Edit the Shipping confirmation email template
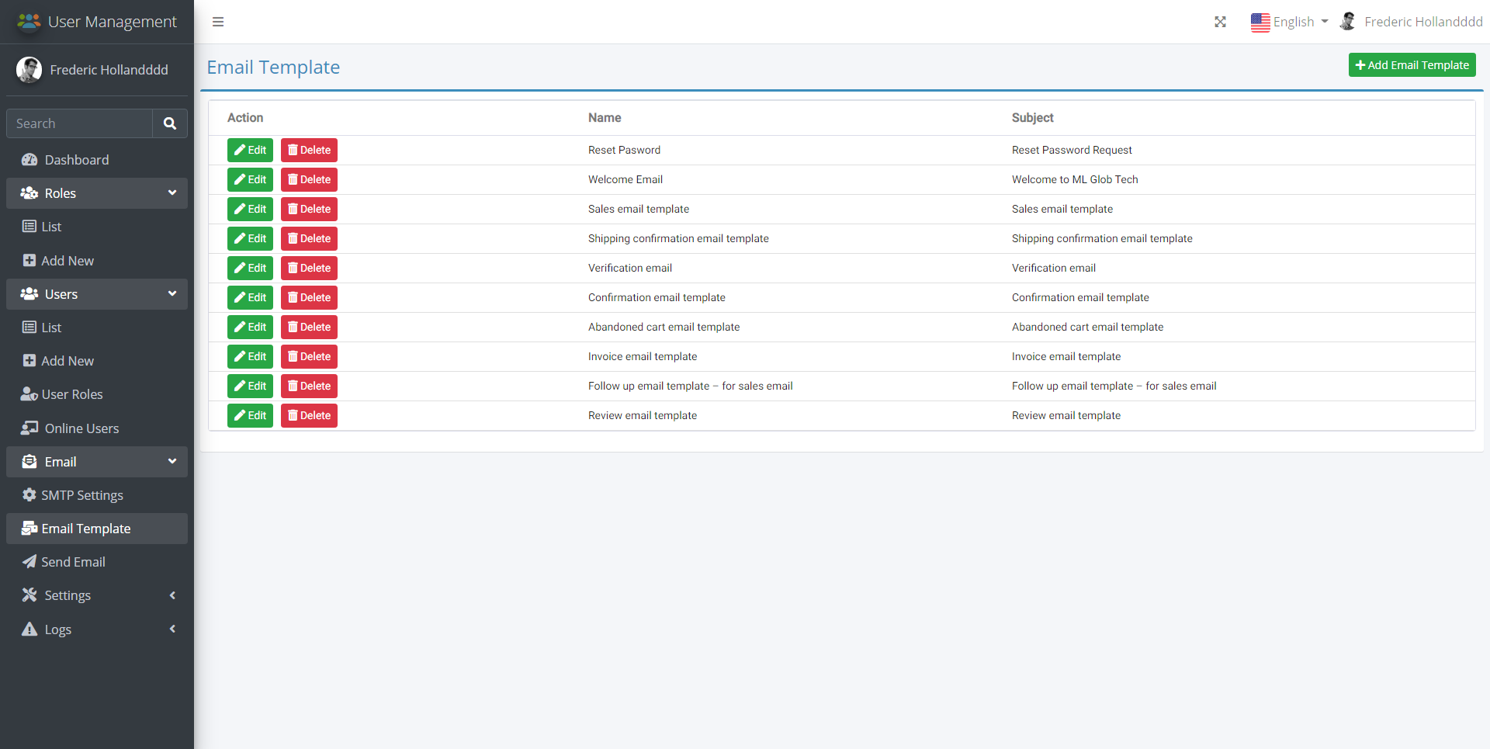1490x749 pixels. pyautogui.click(x=250, y=238)
